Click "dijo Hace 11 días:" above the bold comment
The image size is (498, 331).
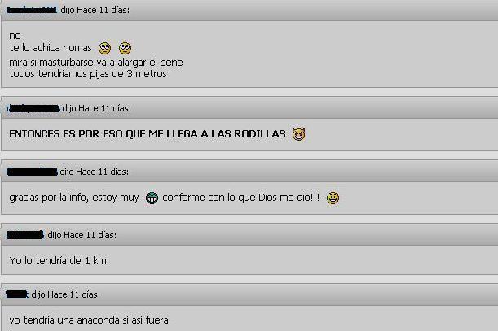coord(96,108)
